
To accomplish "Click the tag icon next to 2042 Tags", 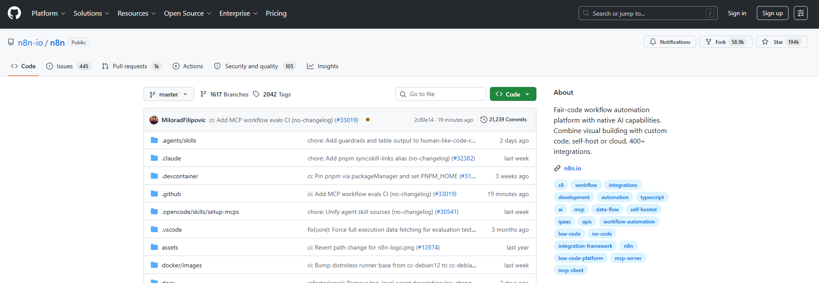I will [x=256, y=94].
